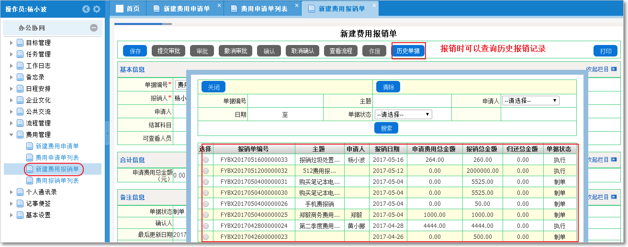Click the 日程安排 document icon

(20, 89)
